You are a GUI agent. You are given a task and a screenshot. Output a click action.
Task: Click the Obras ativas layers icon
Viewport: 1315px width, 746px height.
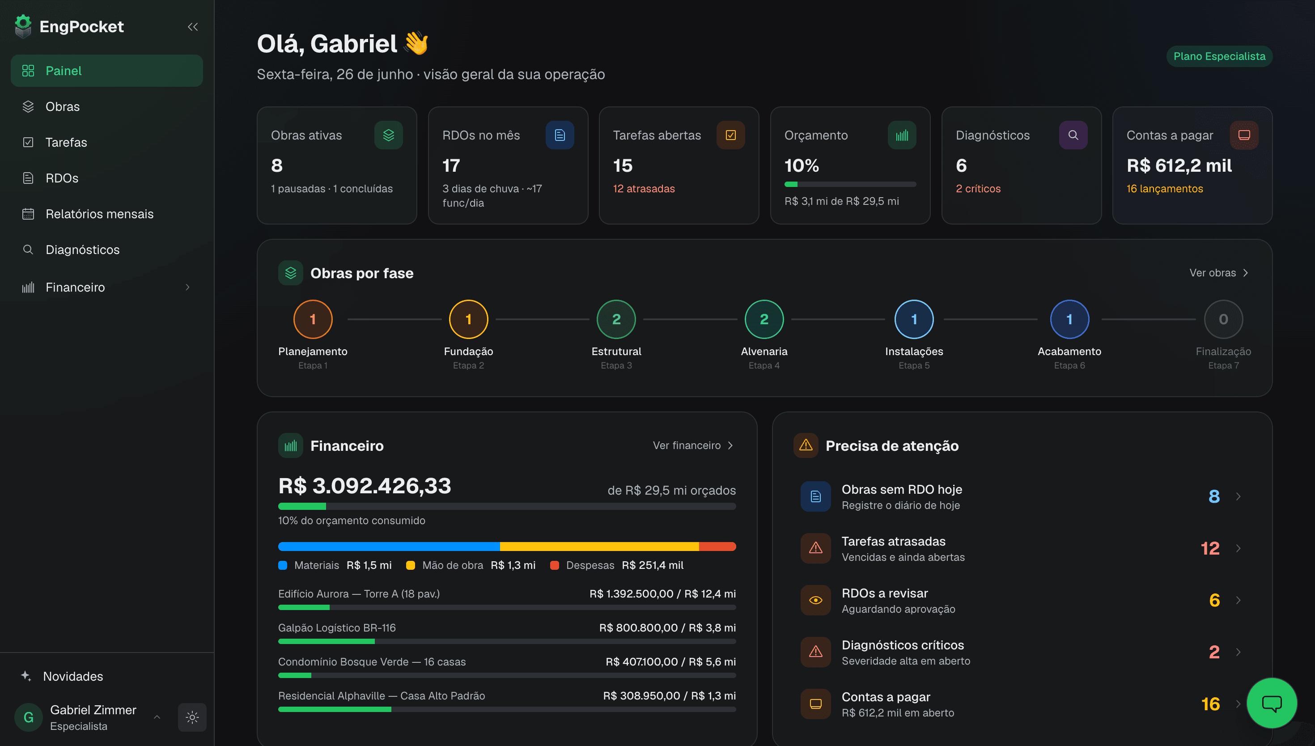click(x=388, y=135)
